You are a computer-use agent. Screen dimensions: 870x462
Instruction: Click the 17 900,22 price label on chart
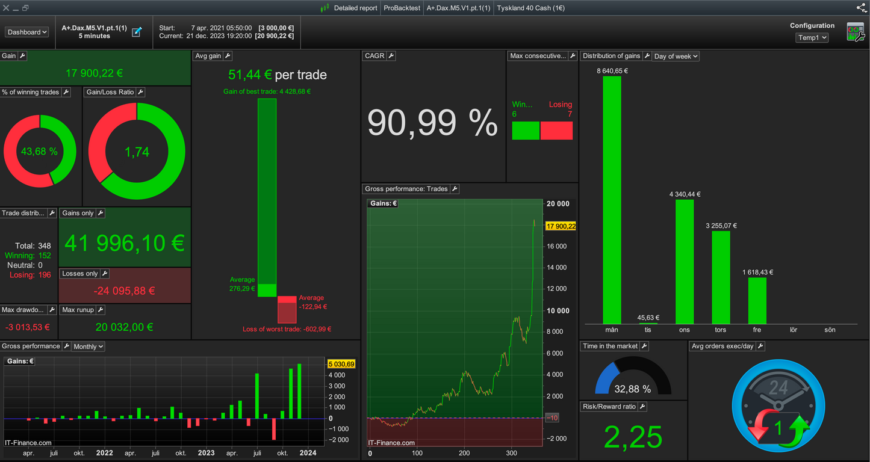click(x=560, y=226)
